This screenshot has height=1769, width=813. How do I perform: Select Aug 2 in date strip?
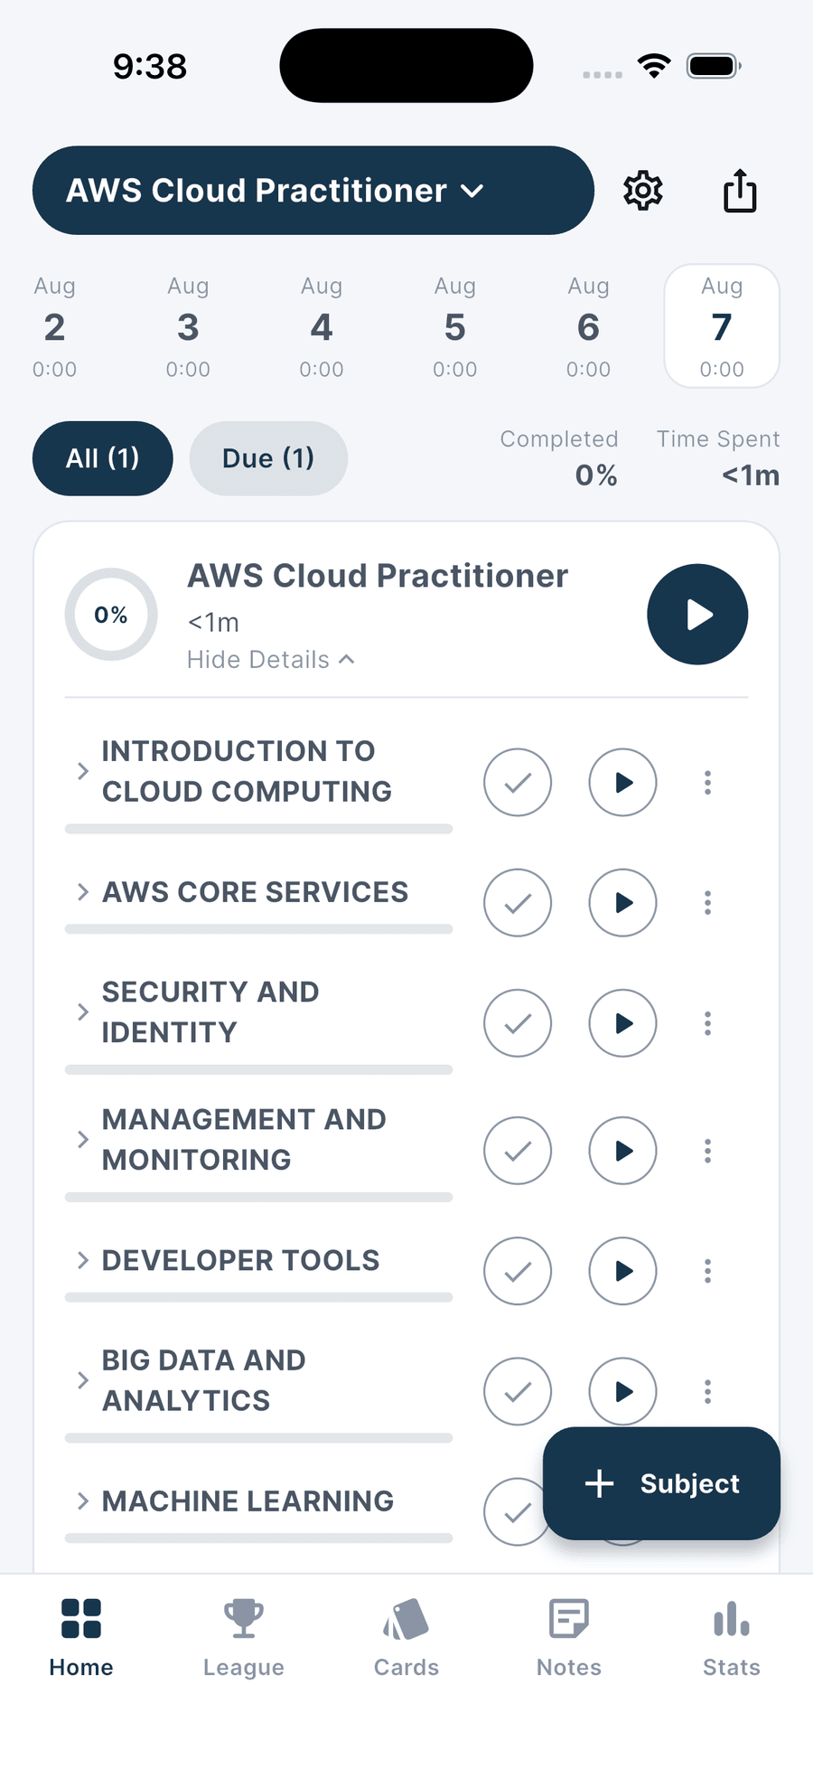click(54, 326)
